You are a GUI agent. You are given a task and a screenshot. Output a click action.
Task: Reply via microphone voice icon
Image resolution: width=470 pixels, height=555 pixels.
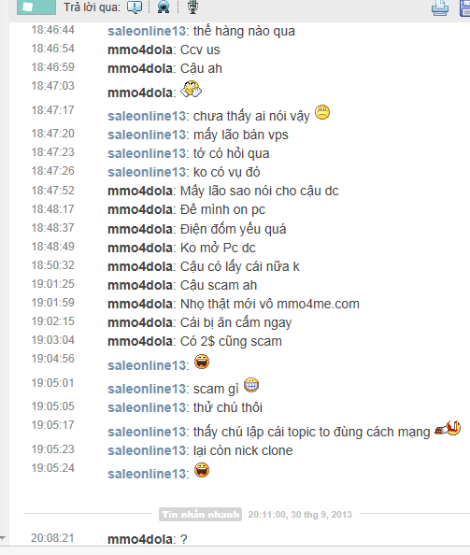[192, 7]
